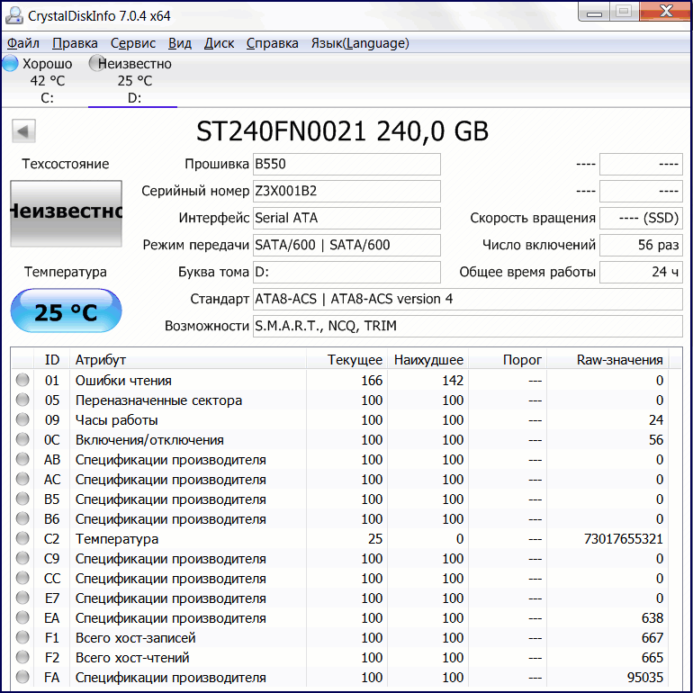Select the Ошибки чтения attribute text
The height and width of the screenshot is (693, 693).
click(123, 381)
